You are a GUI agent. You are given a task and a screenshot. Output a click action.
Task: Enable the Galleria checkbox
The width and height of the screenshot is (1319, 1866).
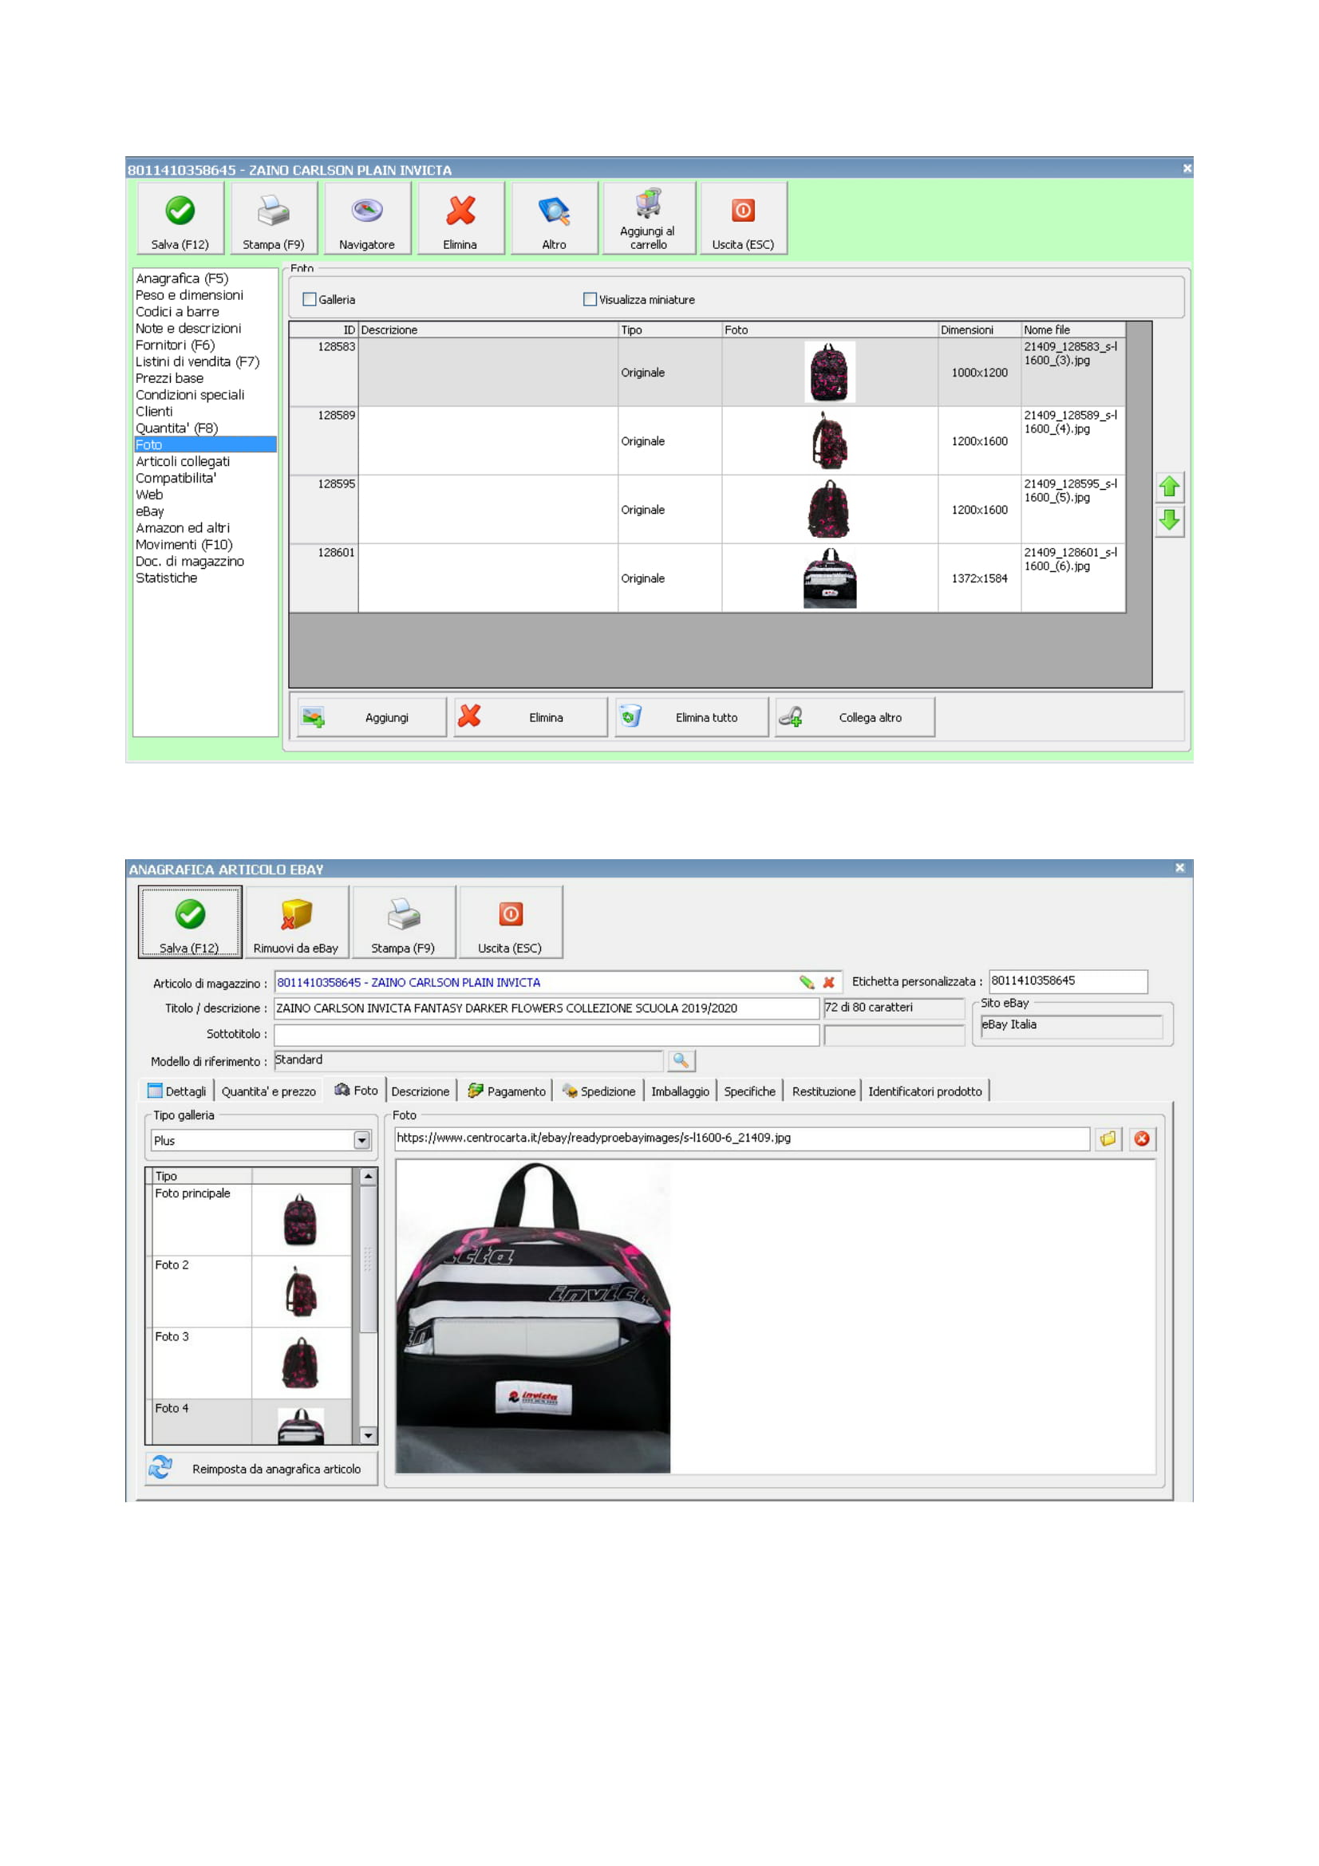pos(309,299)
